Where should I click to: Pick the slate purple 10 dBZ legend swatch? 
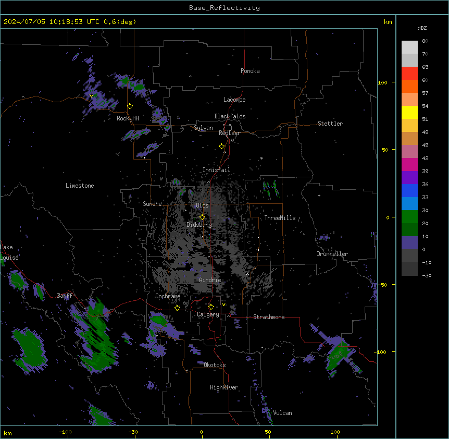[409, 243]
